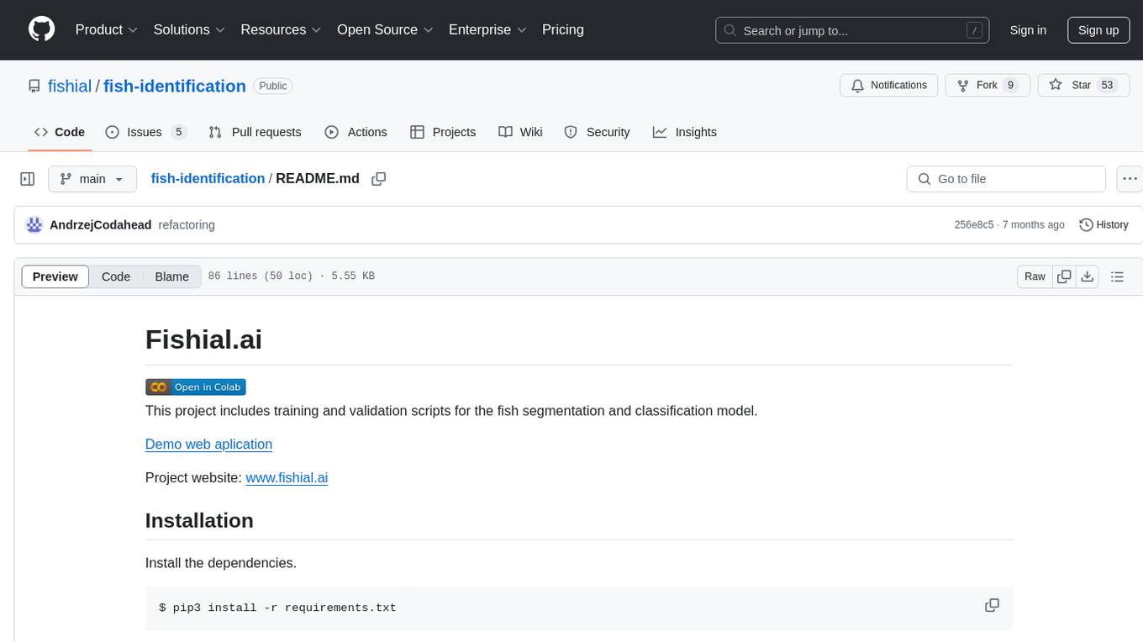
Task: Click the Sign in link
Action: (1028, 30)
